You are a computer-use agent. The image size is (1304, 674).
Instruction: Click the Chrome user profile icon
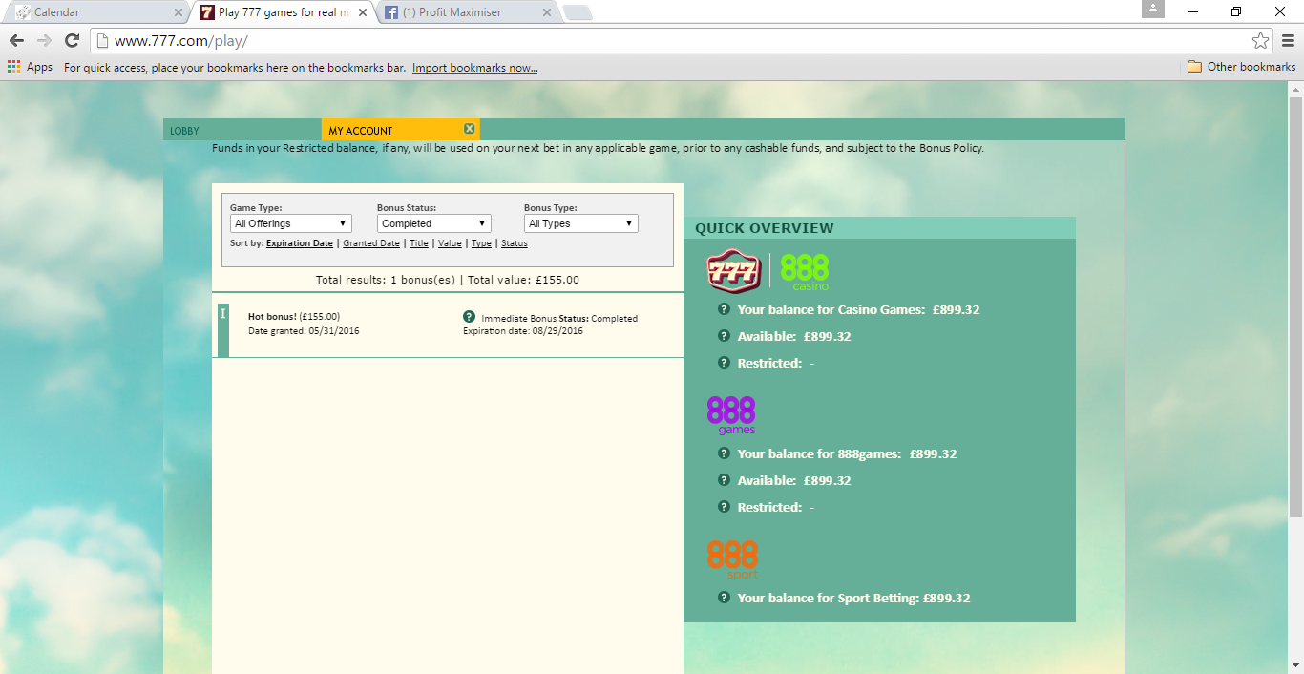tap(1153, 9)
